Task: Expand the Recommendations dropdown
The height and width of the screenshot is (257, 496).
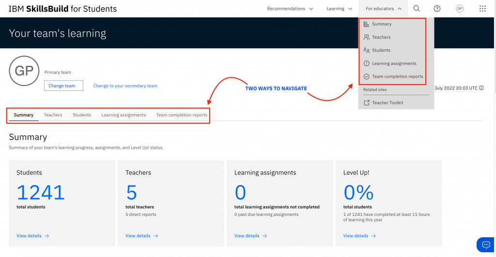Action: [x=290, y=9]
